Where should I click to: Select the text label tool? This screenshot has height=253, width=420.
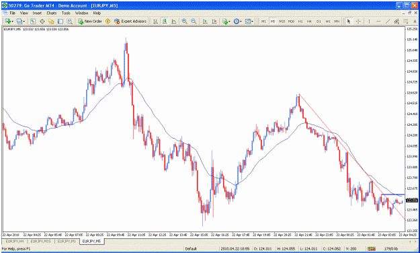[415, 21]
